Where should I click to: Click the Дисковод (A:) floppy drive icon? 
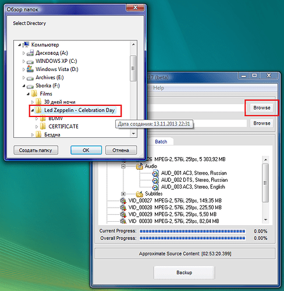tap(30, 53)
